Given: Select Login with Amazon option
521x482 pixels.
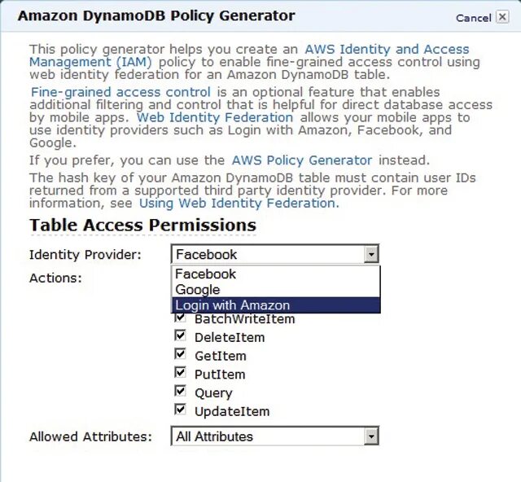Looking at the screenshot, I should 233,305.
